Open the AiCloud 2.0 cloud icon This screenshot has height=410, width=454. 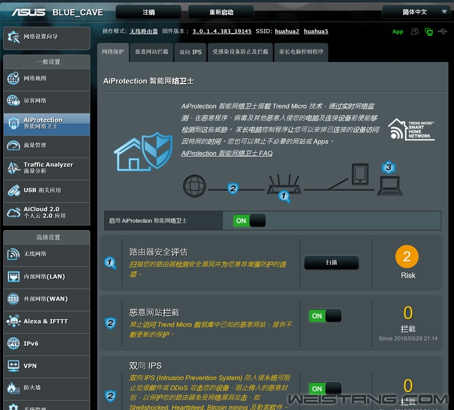[13, 213]
